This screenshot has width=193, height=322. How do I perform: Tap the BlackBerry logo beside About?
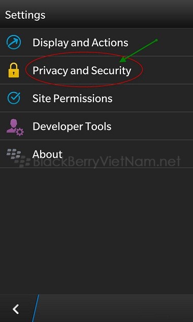pos(14,154)
